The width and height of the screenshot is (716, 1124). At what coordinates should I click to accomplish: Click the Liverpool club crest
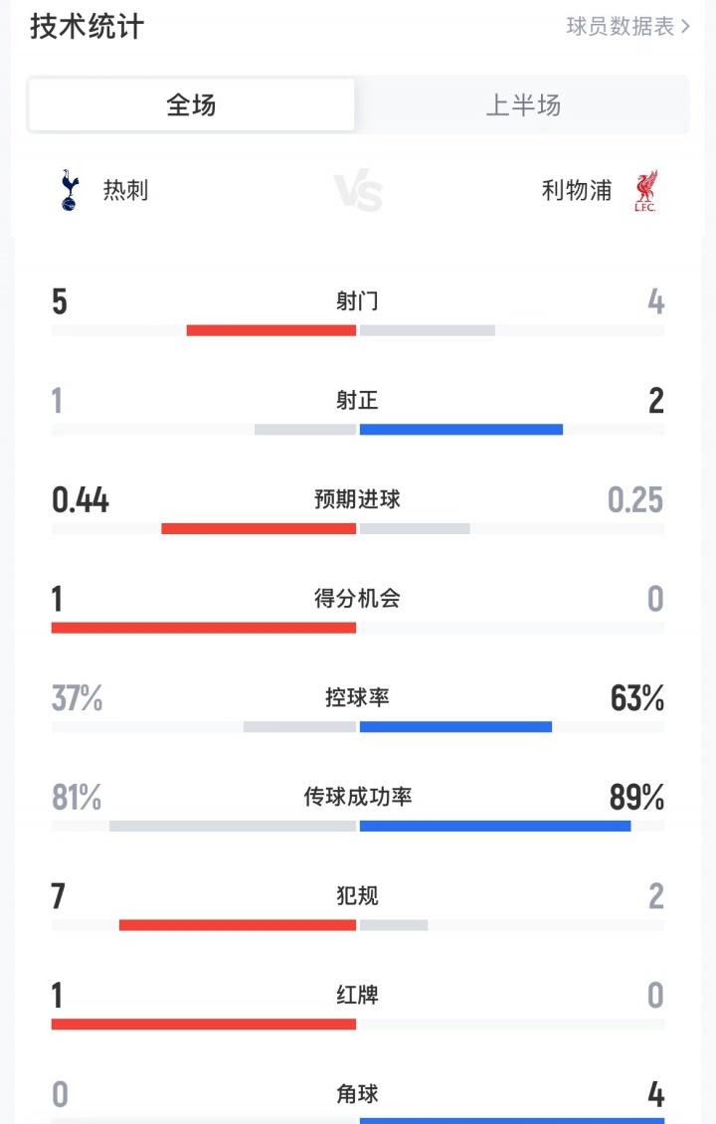pyautogui.click(x=646, y=190)
